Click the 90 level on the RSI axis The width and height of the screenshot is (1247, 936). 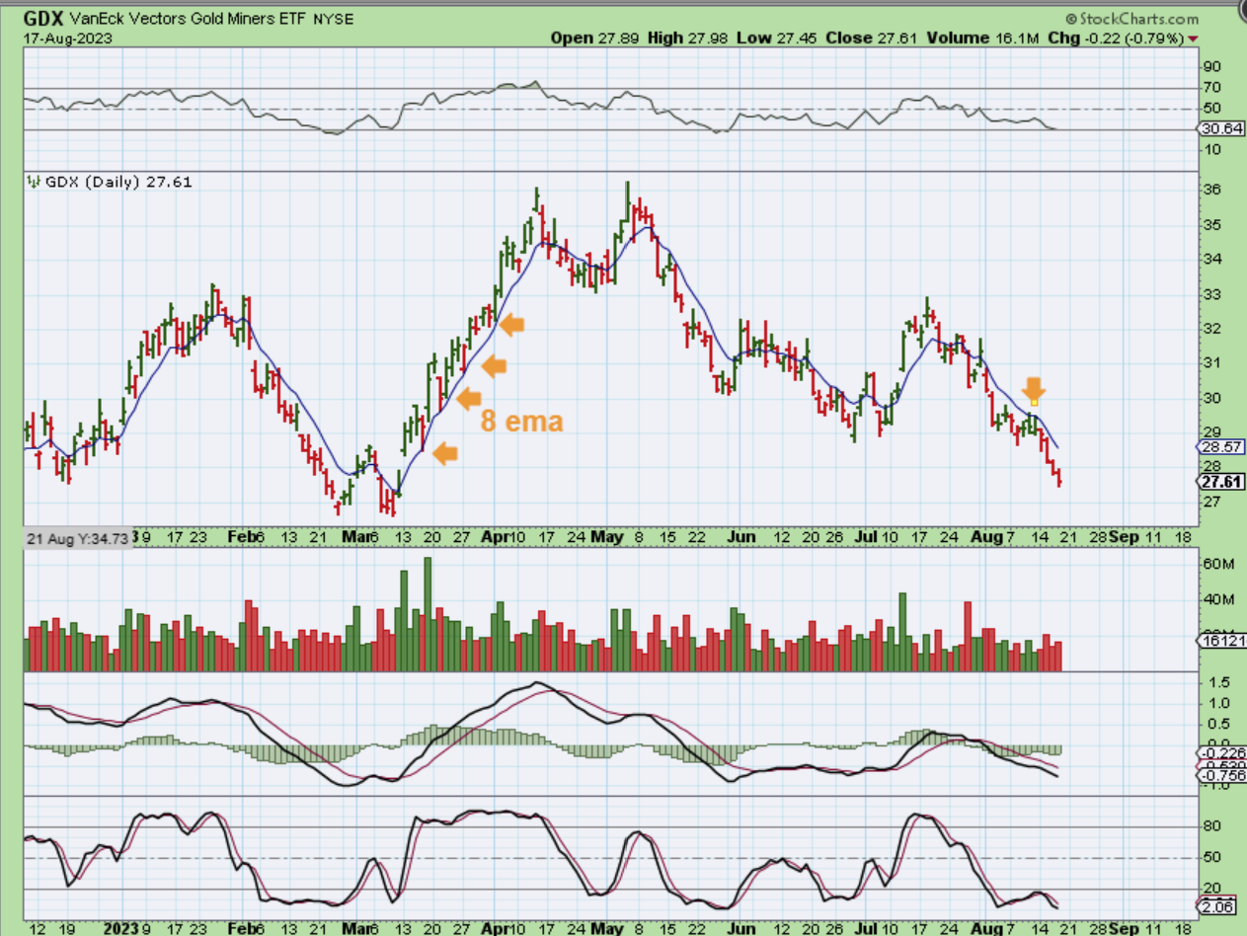click(1210, 67)
